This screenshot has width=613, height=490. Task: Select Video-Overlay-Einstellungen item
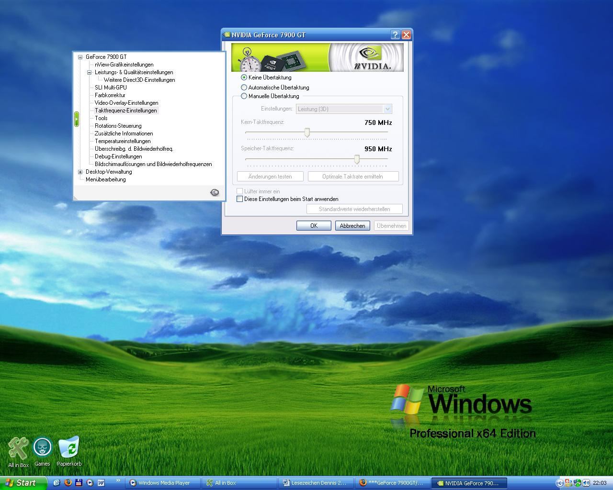[x=126, y=103]
